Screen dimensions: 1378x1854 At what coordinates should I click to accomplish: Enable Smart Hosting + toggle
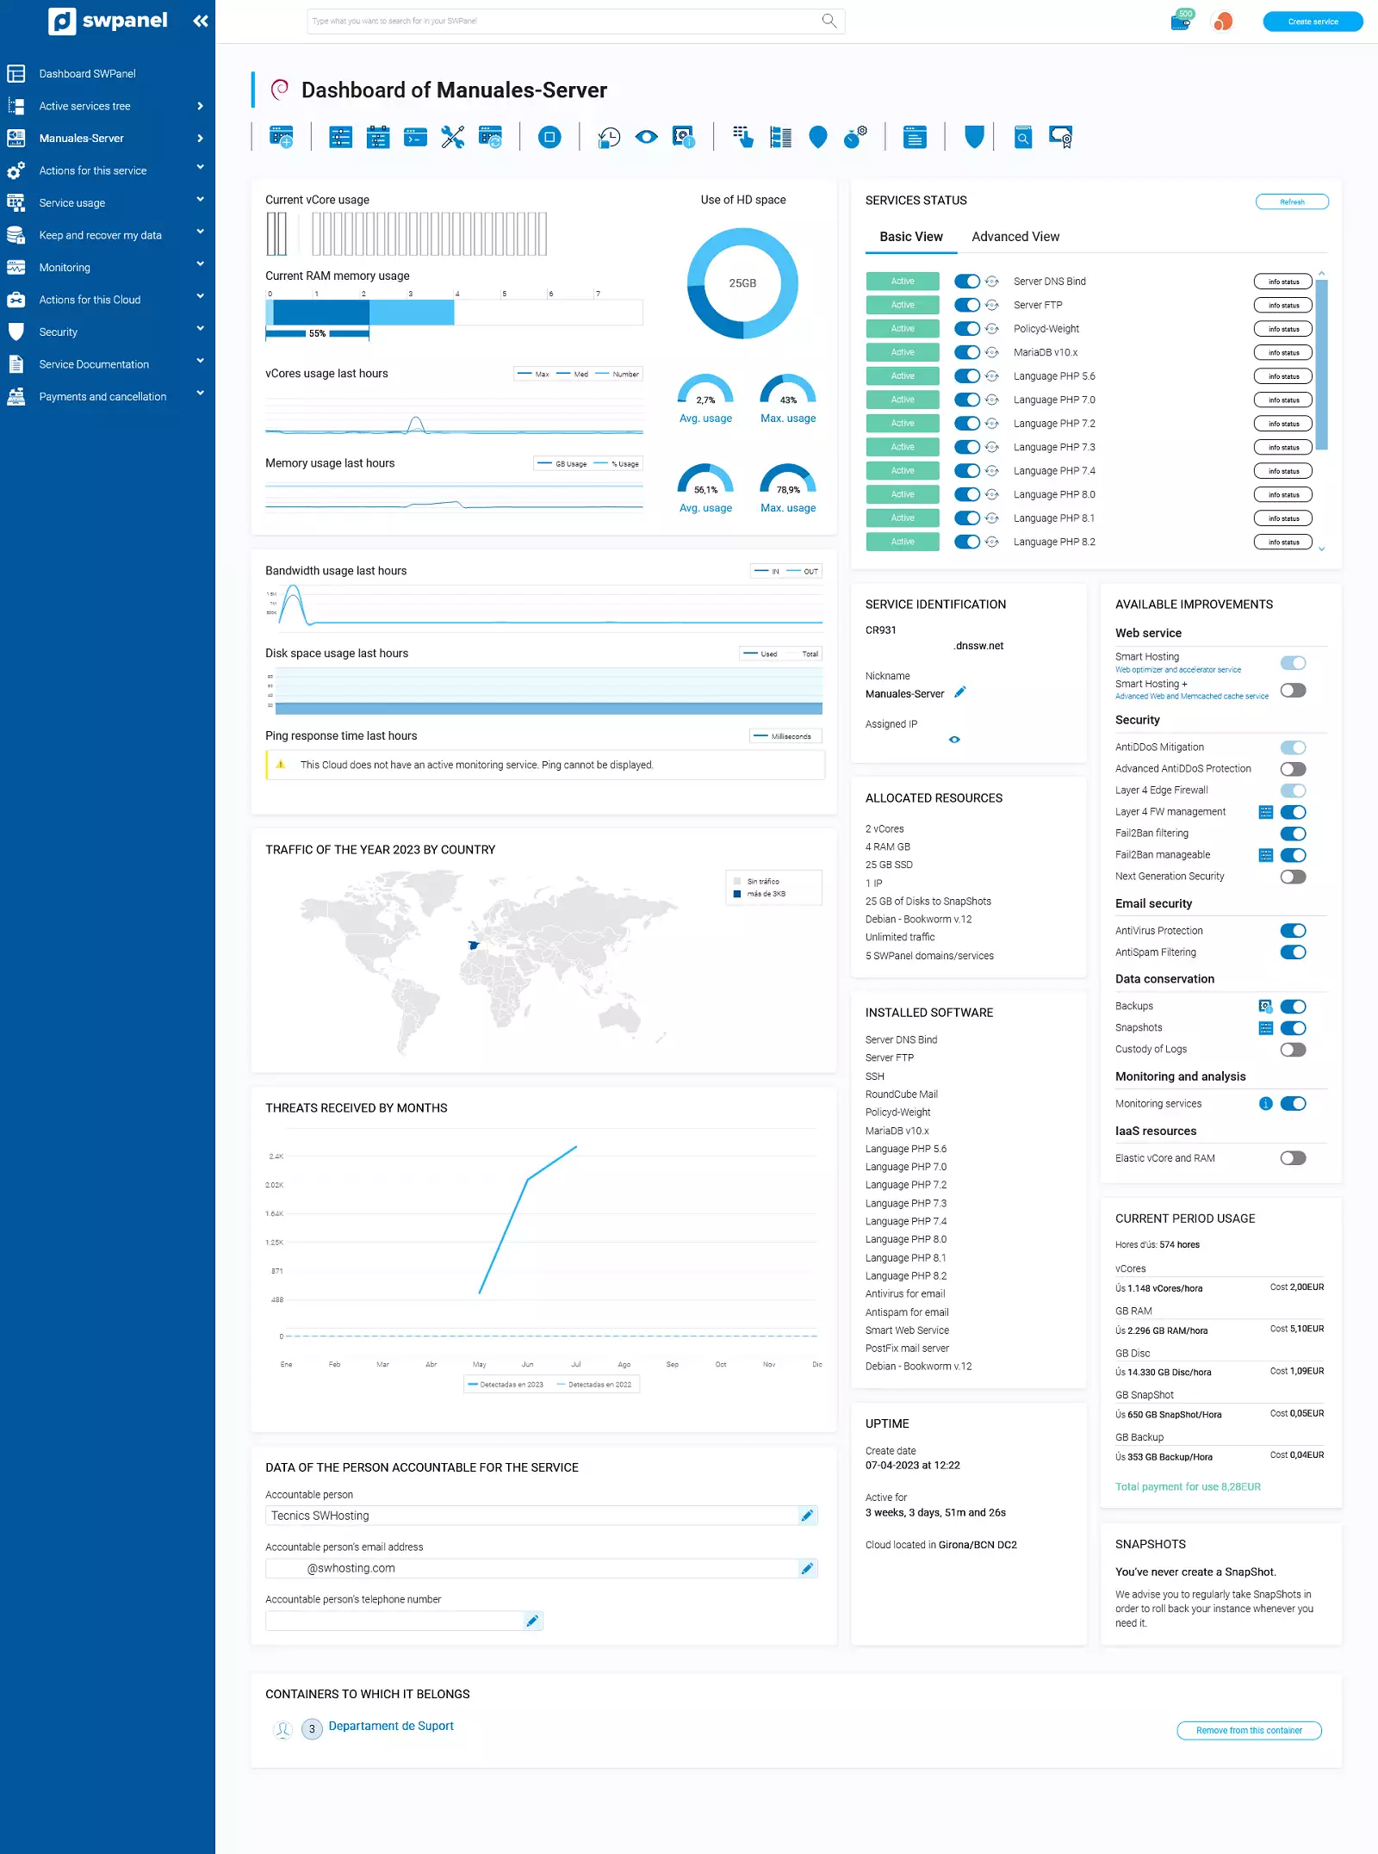click(1293, 690)
